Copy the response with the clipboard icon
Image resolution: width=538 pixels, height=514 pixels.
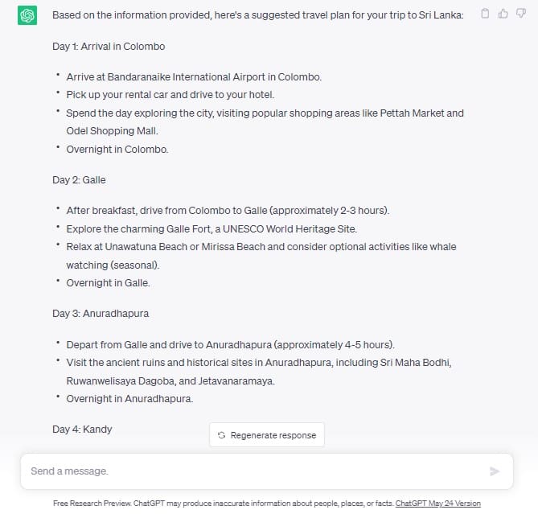(485, 14)
